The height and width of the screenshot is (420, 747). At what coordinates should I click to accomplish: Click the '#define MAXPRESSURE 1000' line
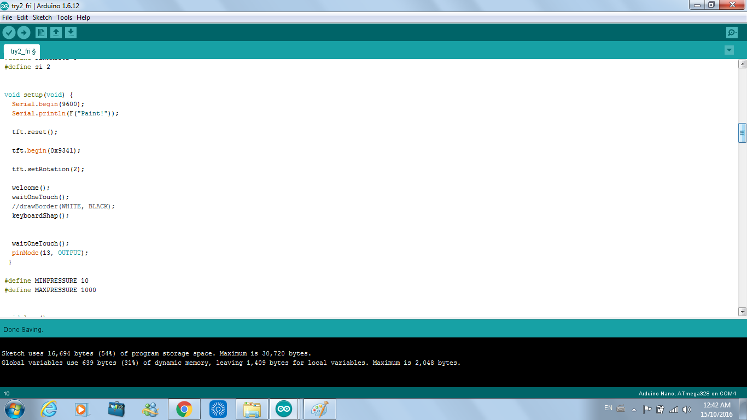(x=50, y=290)
